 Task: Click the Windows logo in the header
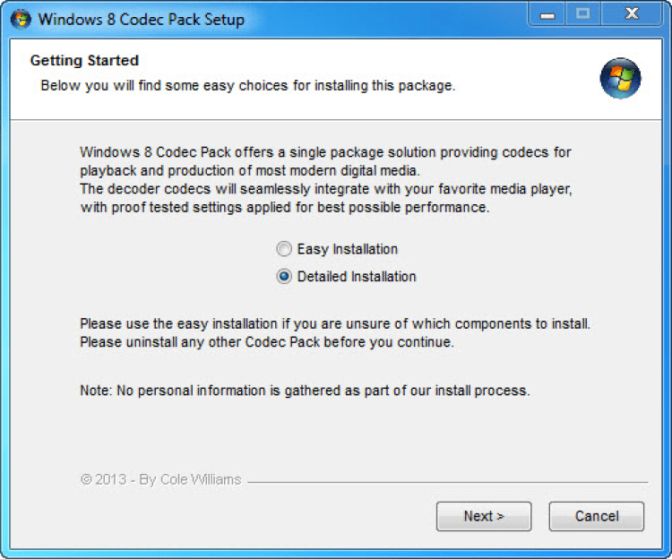pyautogui.click(x=620, y=79)
